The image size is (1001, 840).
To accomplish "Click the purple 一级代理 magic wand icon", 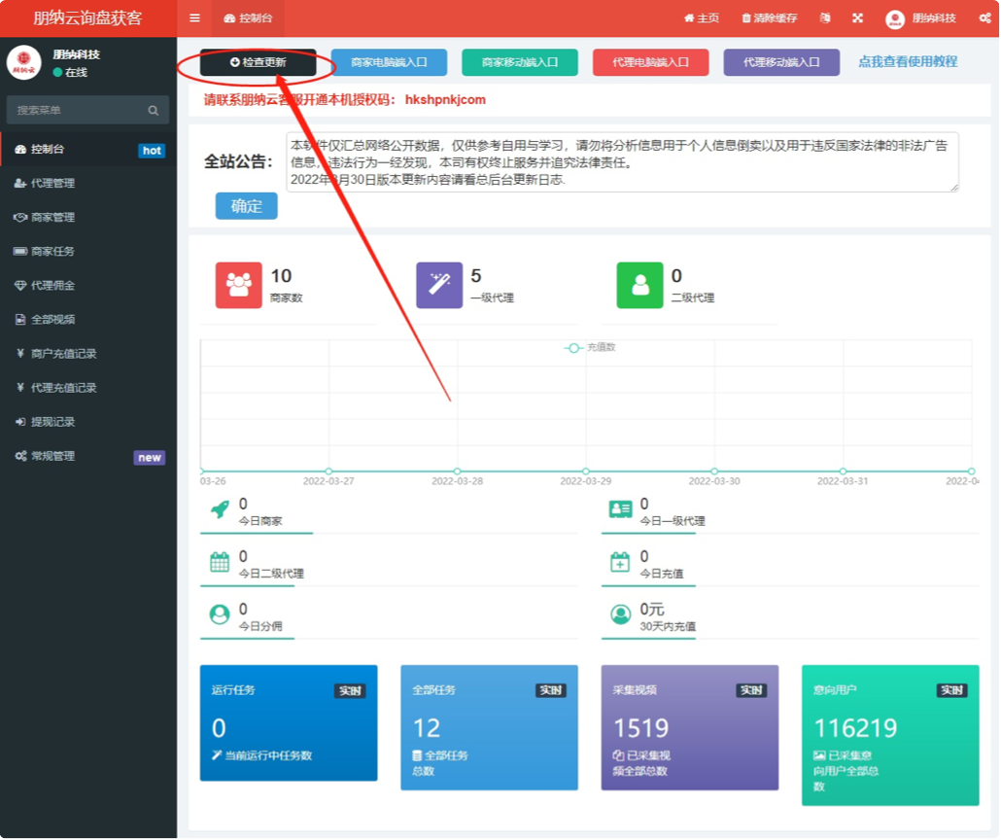I will tap(439, 285).
